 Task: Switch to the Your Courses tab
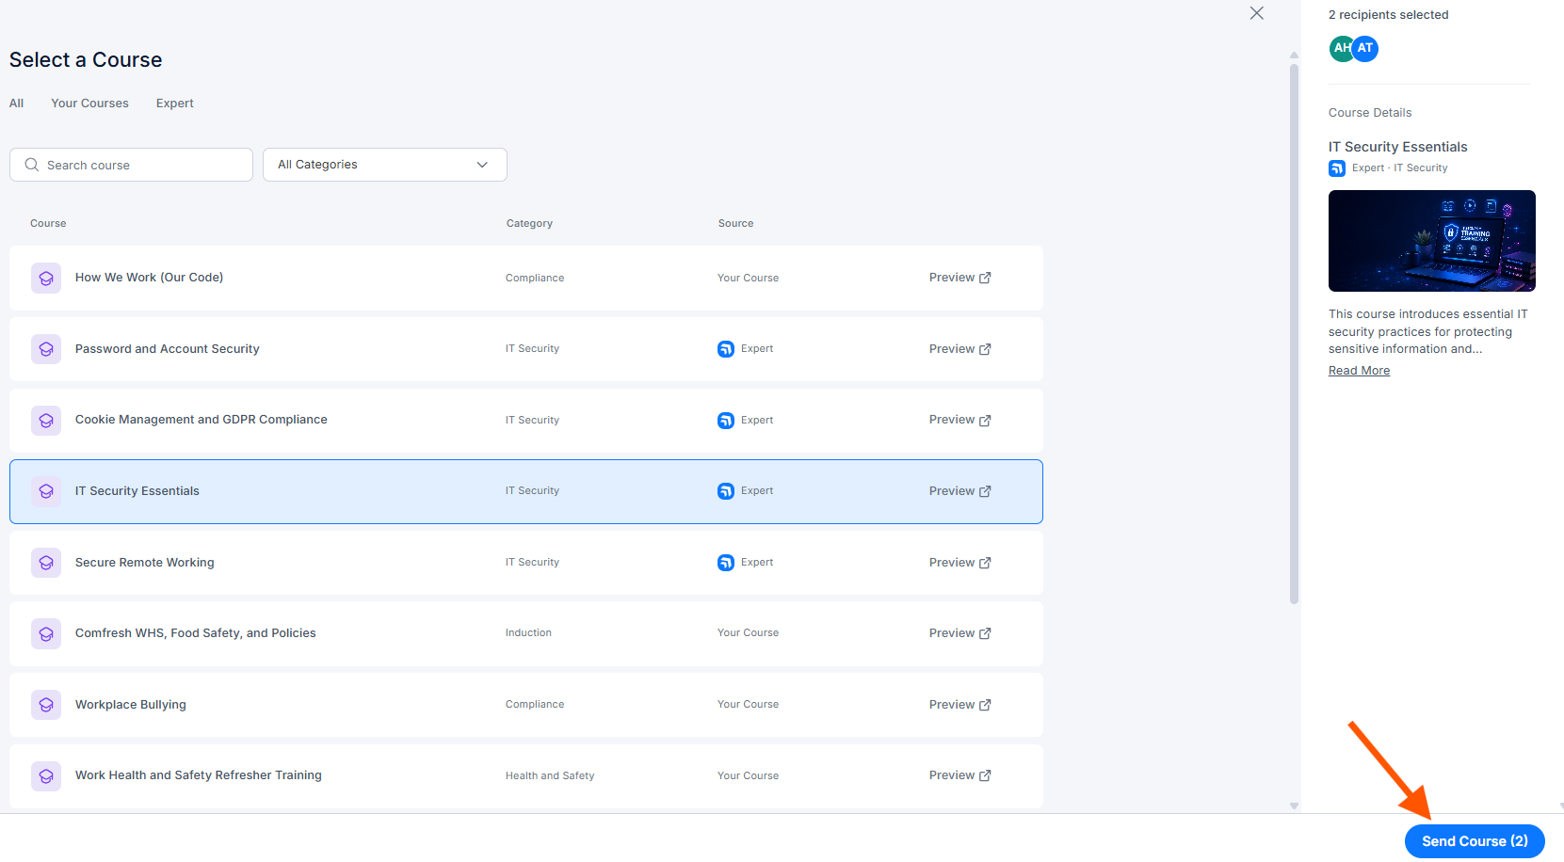coord(89,104)
